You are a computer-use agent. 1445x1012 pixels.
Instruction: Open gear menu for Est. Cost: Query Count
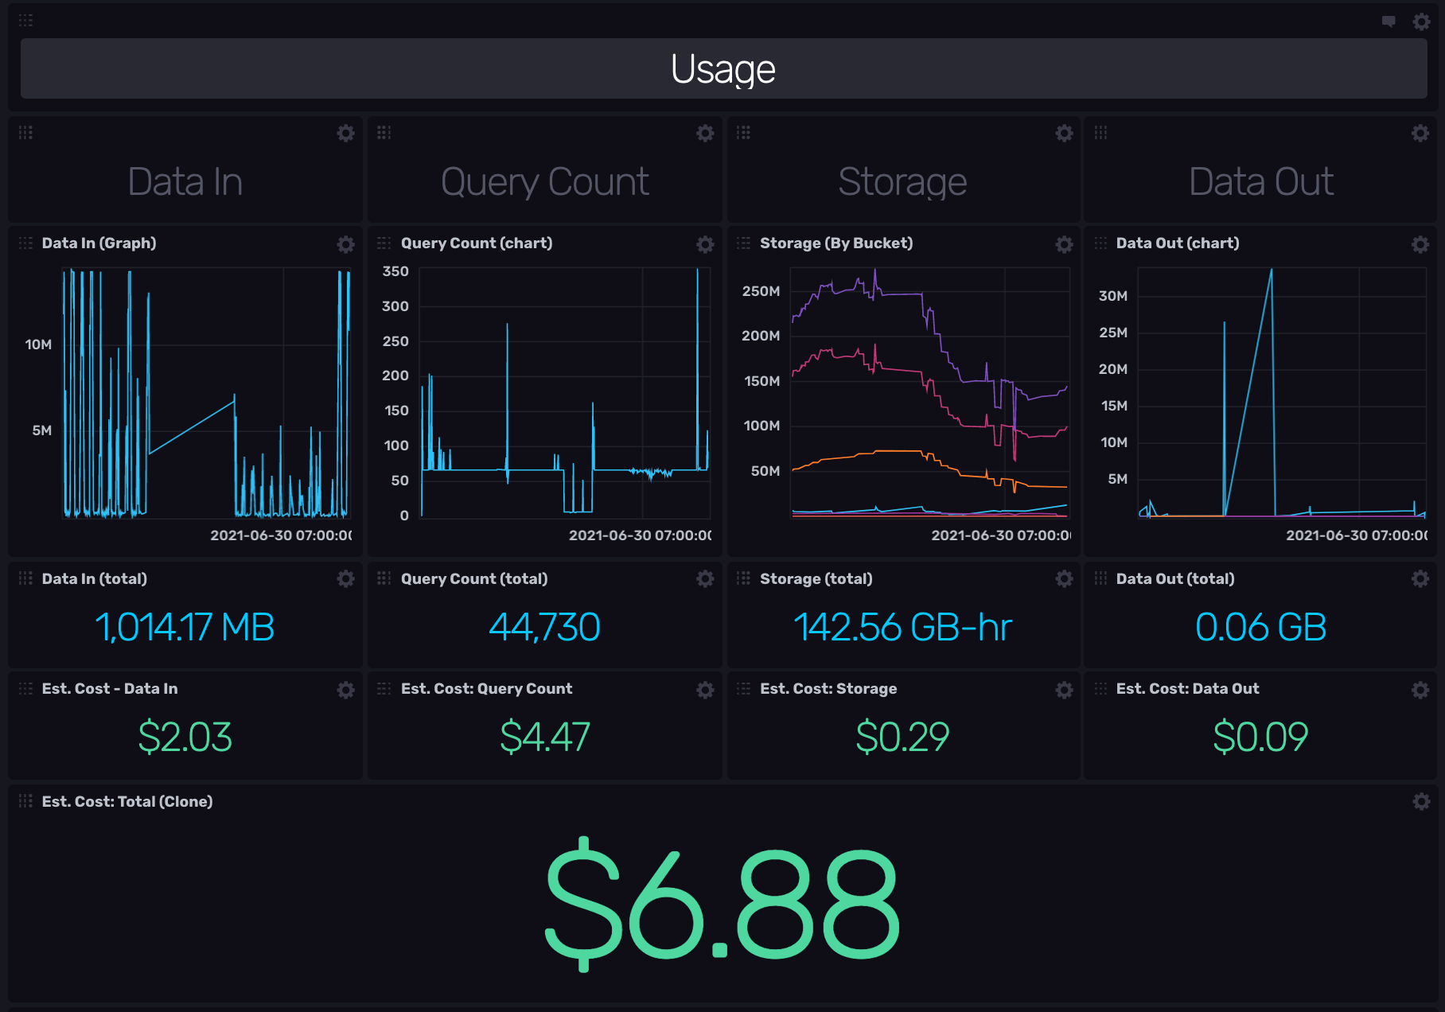705,690
